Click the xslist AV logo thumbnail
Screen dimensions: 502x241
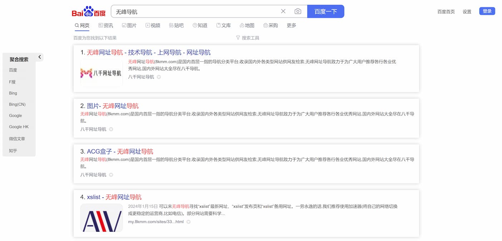click(102, 218)
